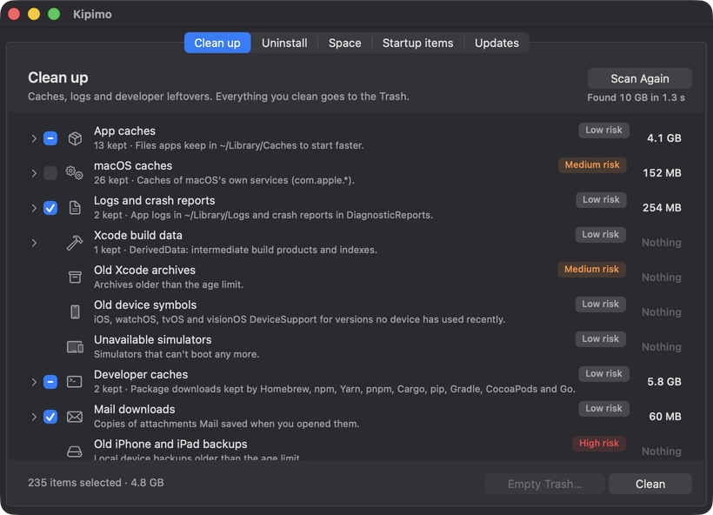Viewport: 713px width, 515px height.
Task: Click the Found 10 GB in 1.3 s text
Action: click(636, 97)
